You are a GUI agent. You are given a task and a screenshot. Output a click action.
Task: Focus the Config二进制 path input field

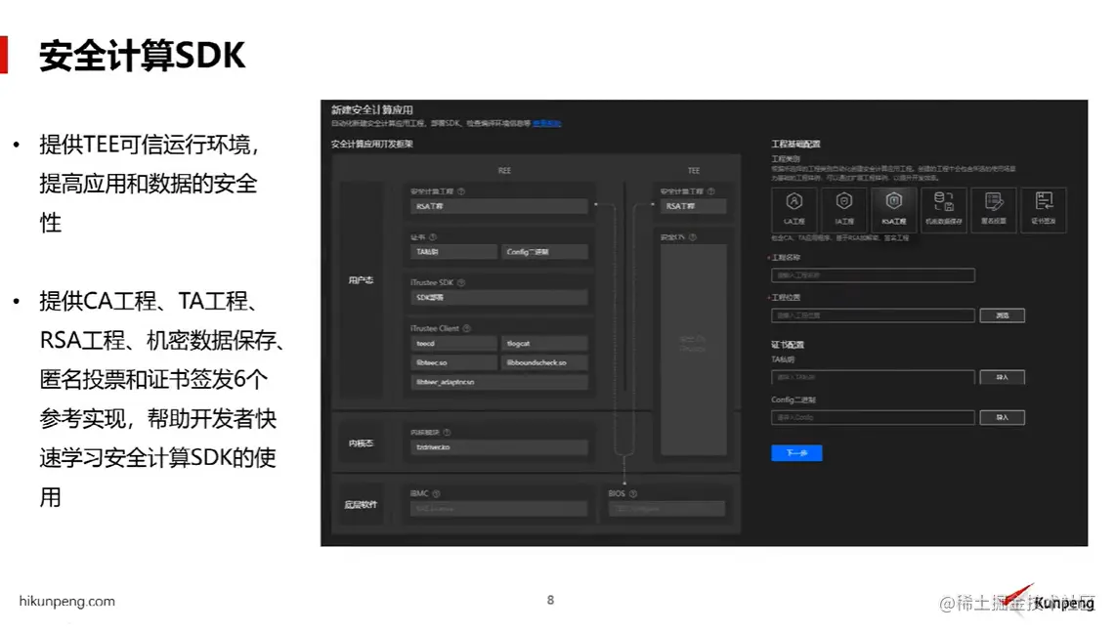pyautogui.click(x=873, y=417)
